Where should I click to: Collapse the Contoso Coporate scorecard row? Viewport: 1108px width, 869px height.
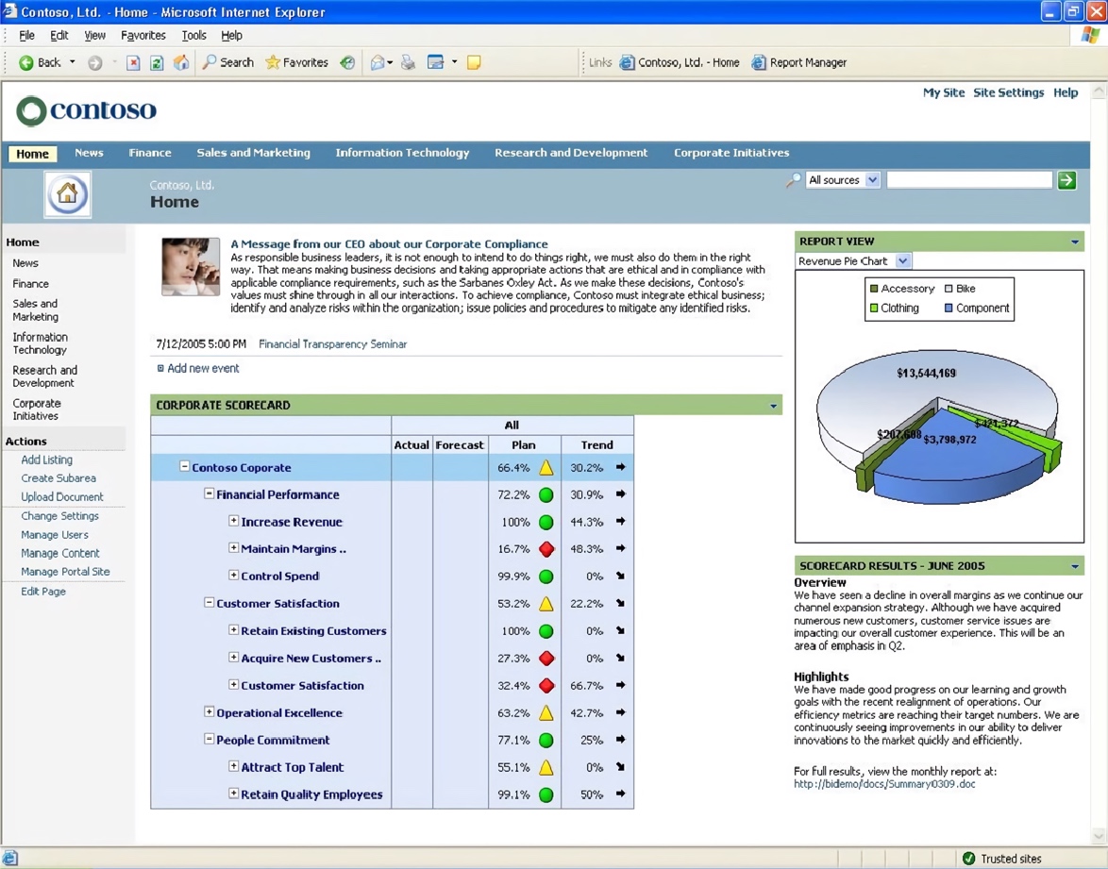pyautogui.click(x=184, y=466)
